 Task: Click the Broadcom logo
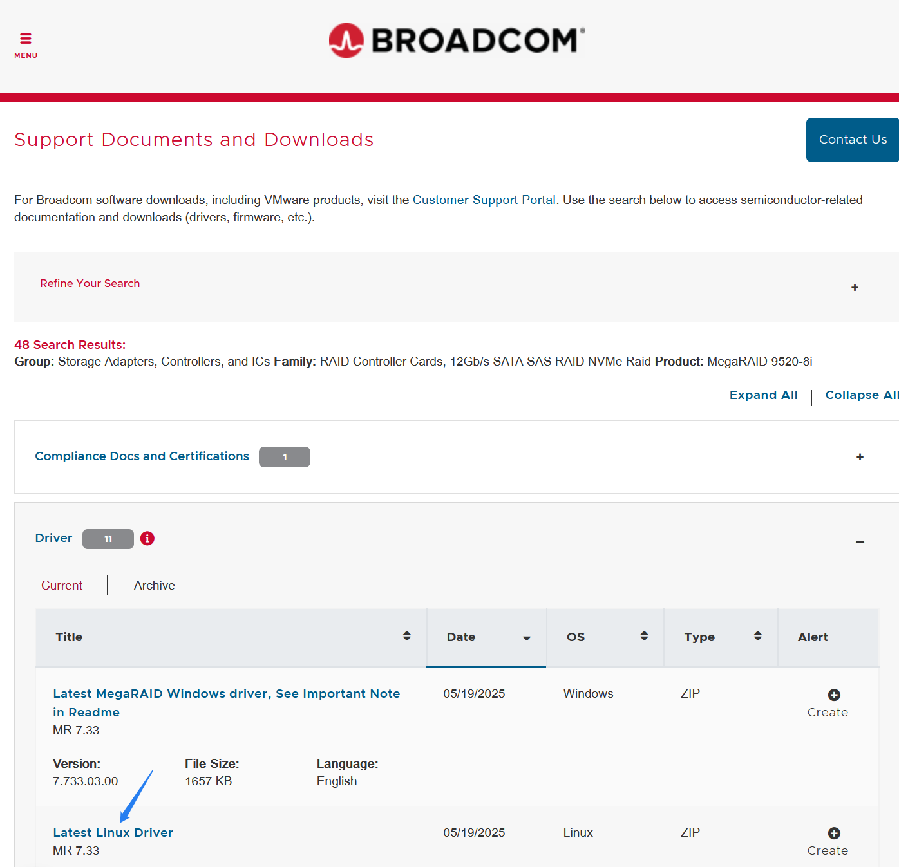click(457, 41)
